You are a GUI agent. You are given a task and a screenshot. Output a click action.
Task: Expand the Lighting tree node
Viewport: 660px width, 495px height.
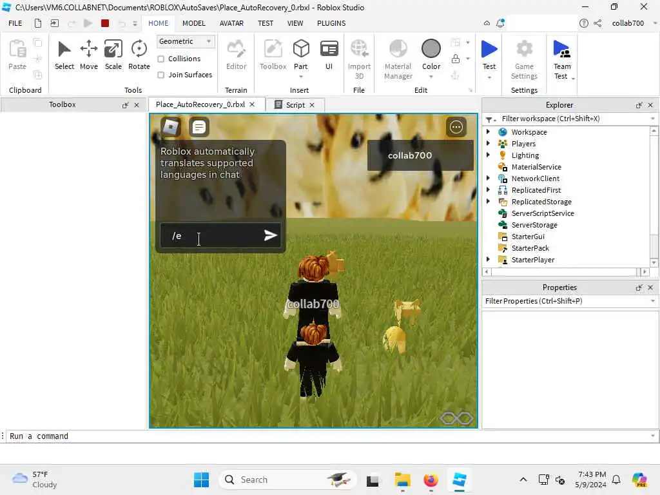tap(489, 155)
